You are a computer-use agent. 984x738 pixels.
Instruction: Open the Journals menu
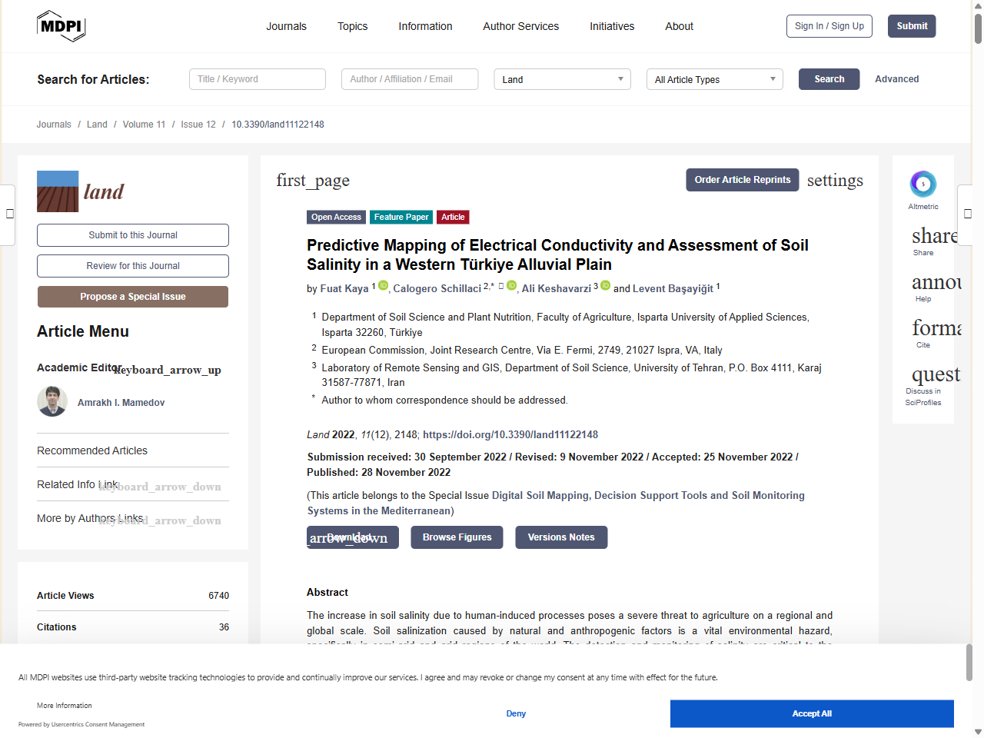tap(286, 26)
